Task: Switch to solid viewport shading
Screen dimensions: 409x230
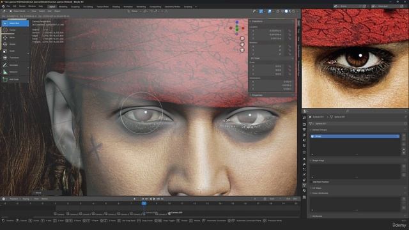Action: 286,11
